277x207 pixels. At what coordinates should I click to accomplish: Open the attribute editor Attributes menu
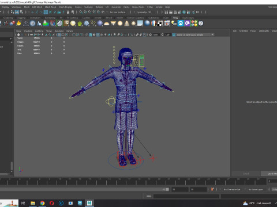(264, 31)
